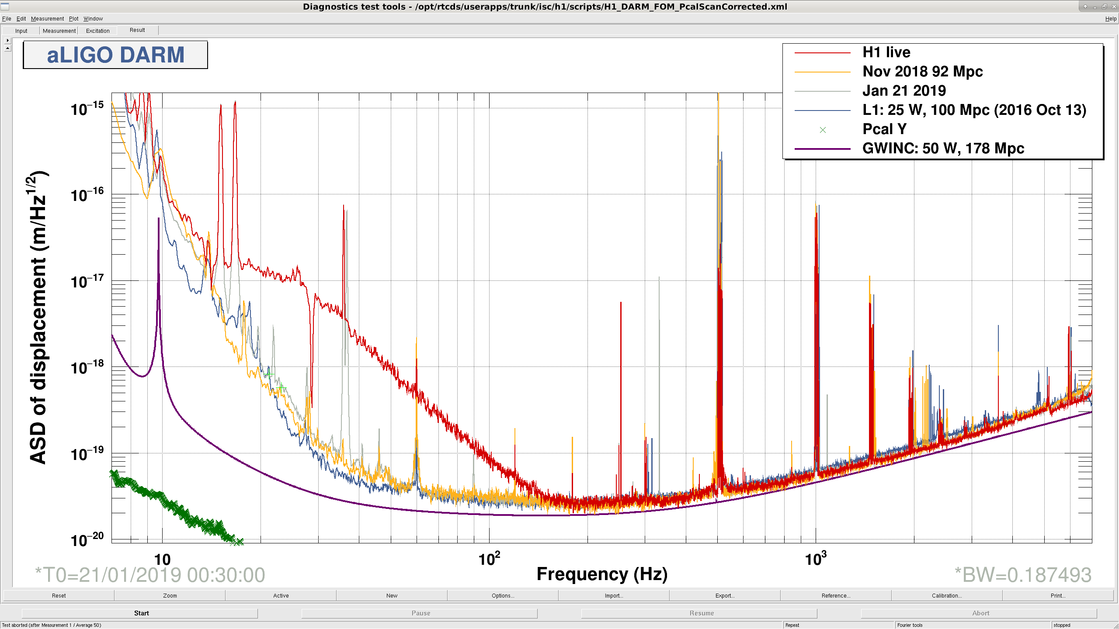Click the up-arrow pad button below it

pyautogui.click(x=7, y=48)
